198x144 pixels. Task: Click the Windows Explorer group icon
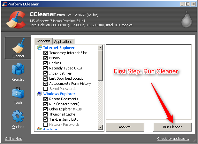[x=39, y=94]
